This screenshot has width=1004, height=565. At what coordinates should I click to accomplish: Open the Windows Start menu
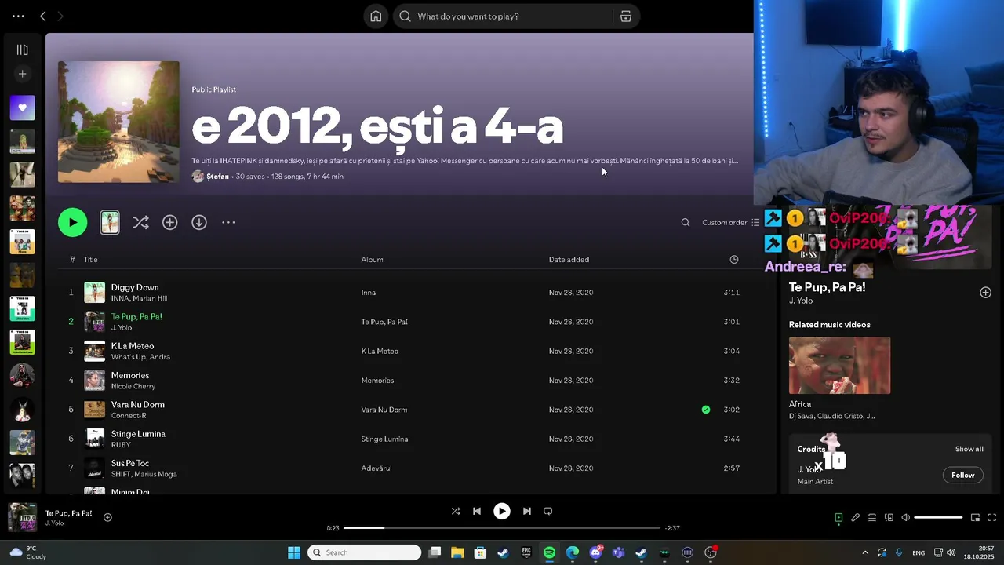coord(294,552)
